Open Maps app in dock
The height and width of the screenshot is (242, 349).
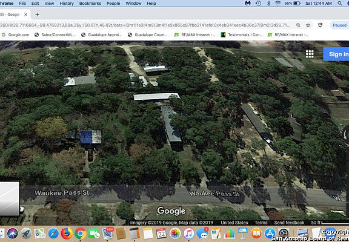coord(40,234)
